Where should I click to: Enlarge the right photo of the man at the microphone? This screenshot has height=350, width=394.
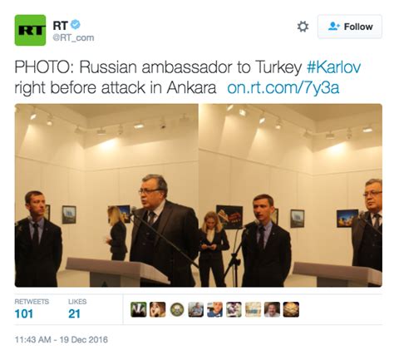pyautogui.click(x=291, y=195)
